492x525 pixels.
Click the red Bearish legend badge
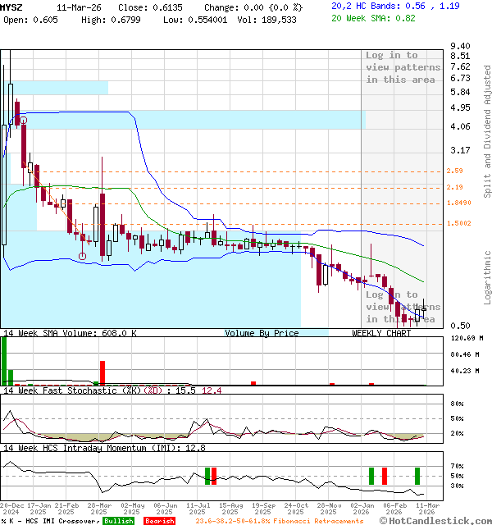click(159, 521)
